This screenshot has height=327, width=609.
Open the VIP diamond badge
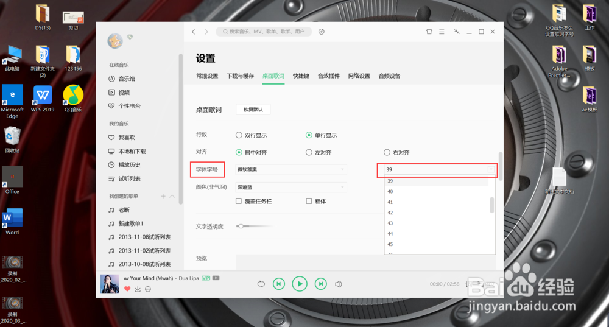pos(130,37)
